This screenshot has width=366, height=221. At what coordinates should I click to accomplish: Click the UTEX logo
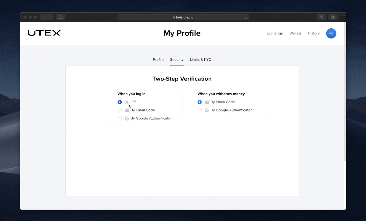[44, 33]
